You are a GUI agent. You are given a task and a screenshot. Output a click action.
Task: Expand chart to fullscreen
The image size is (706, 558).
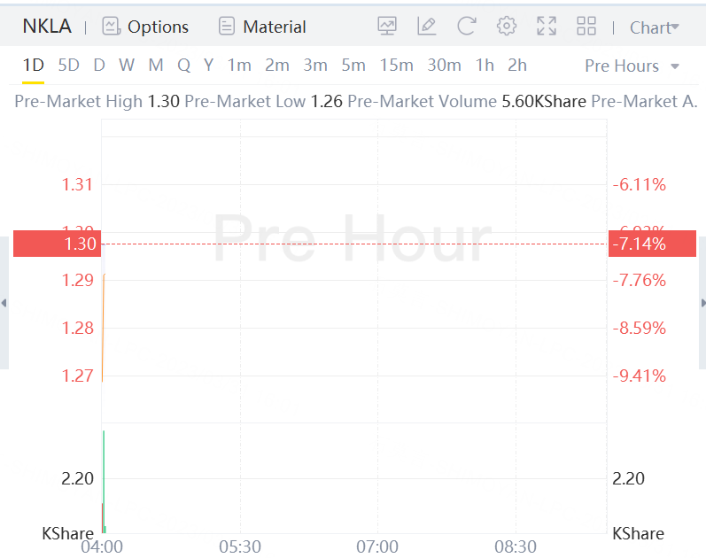(547, 27)
